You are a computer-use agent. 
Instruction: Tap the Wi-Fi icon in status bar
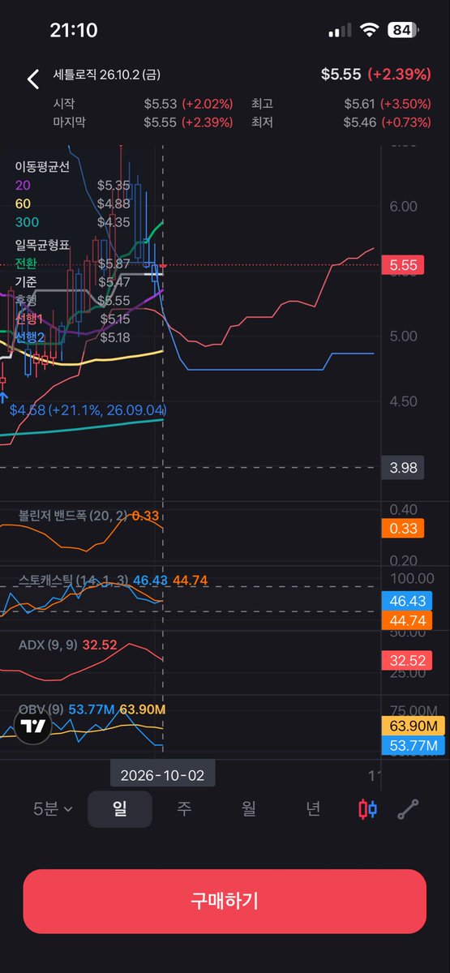click(x=371, y=30)
